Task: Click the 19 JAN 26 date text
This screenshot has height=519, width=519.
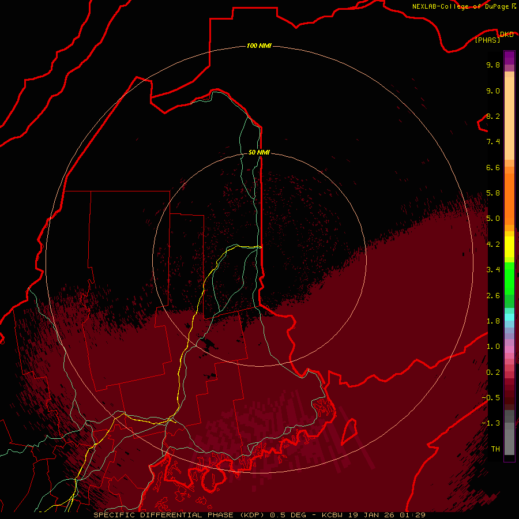Action: pos(370,515)
